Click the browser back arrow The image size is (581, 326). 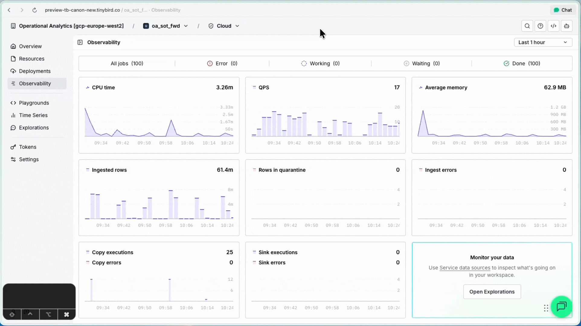pos(9,10)
